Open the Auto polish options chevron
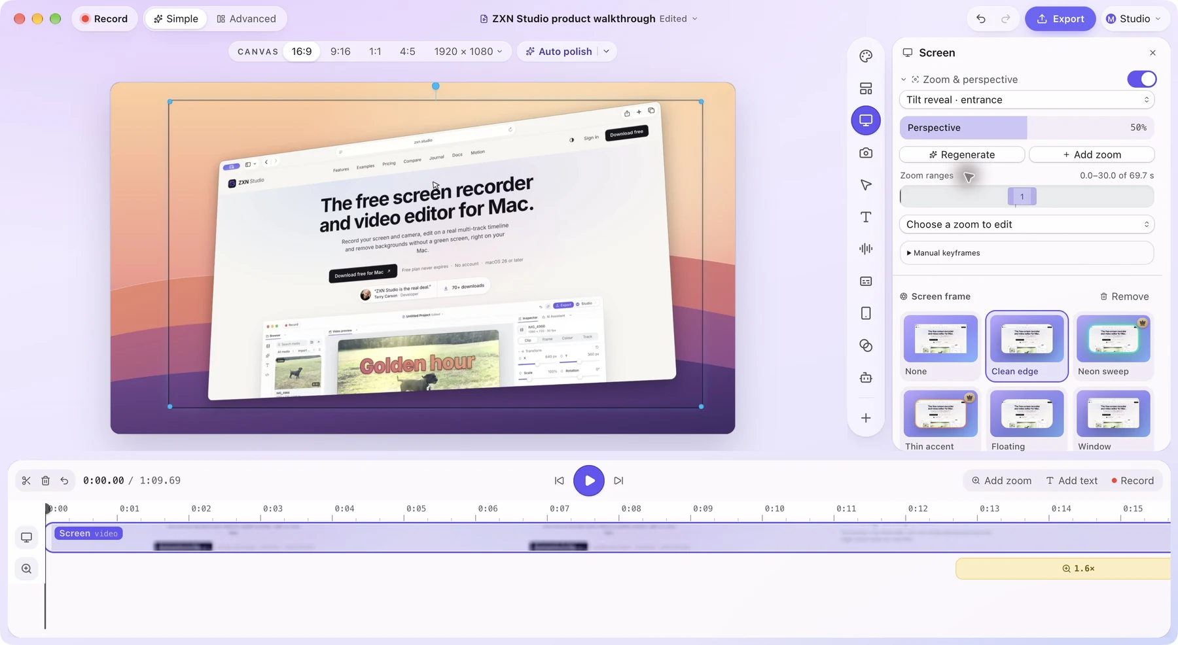 pyautogui.click(x=607, y=52)
